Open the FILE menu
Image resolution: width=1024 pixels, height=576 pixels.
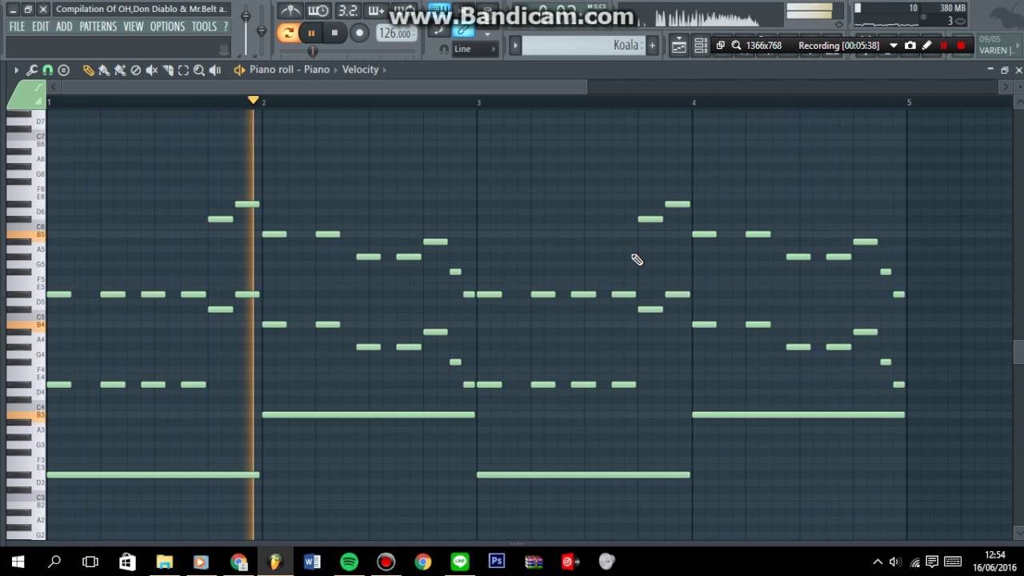pos(17,26)
